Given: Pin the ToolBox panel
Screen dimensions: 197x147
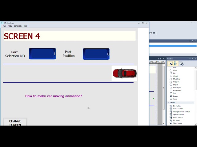Looking at the screenshot, I should [193, 59].
